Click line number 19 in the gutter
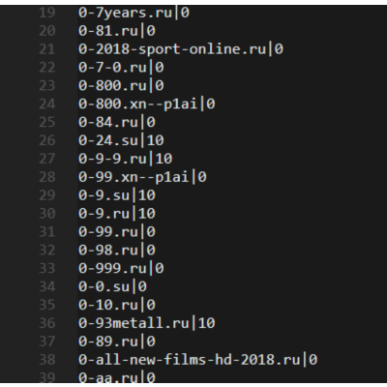This screenshot has width=387, height=387. [x=47, y=13]
